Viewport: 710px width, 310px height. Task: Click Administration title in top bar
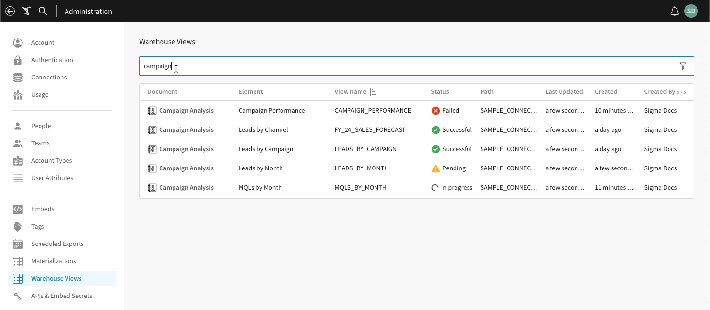(88, 11)
